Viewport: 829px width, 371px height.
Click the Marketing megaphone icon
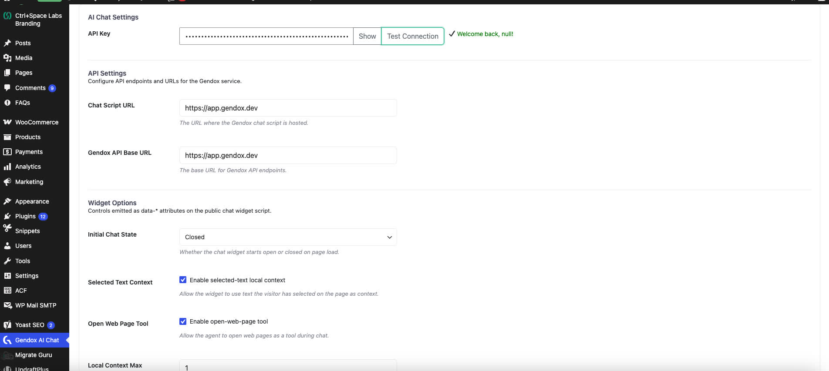point(7,182)
